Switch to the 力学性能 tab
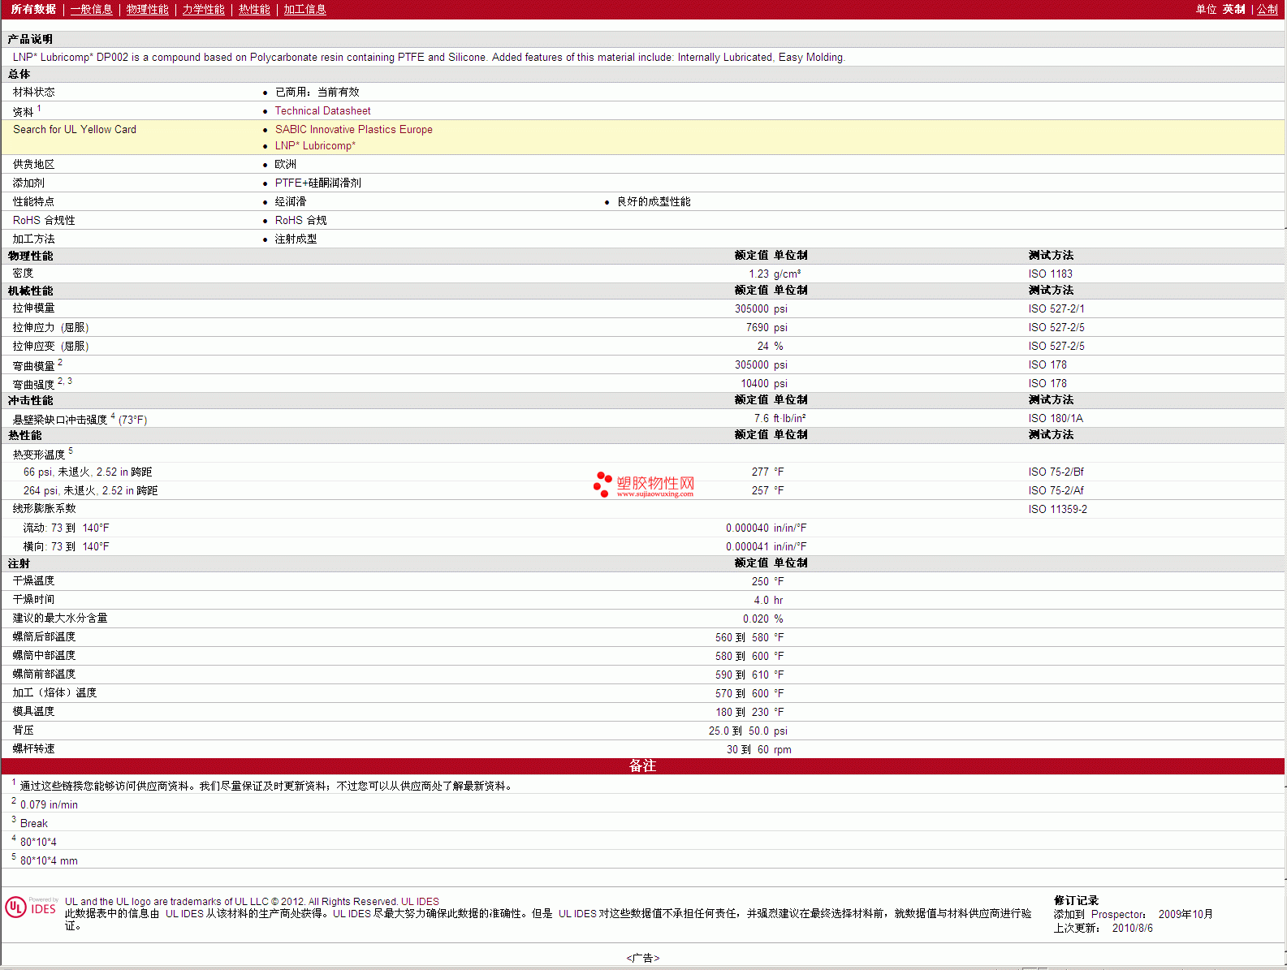 [x=204, y=9]
